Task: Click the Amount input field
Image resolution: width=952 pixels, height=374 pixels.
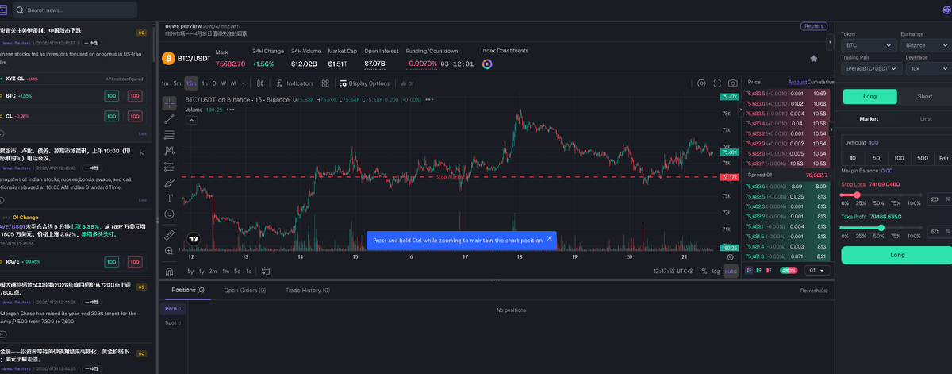Action: [x=896, y=142]
